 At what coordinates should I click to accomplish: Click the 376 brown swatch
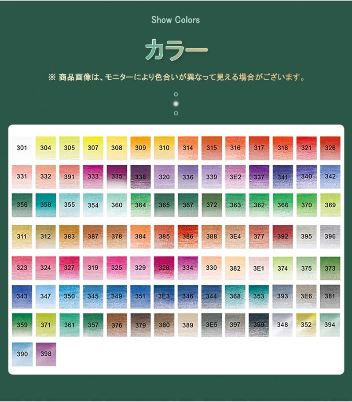tap(117, 325)
